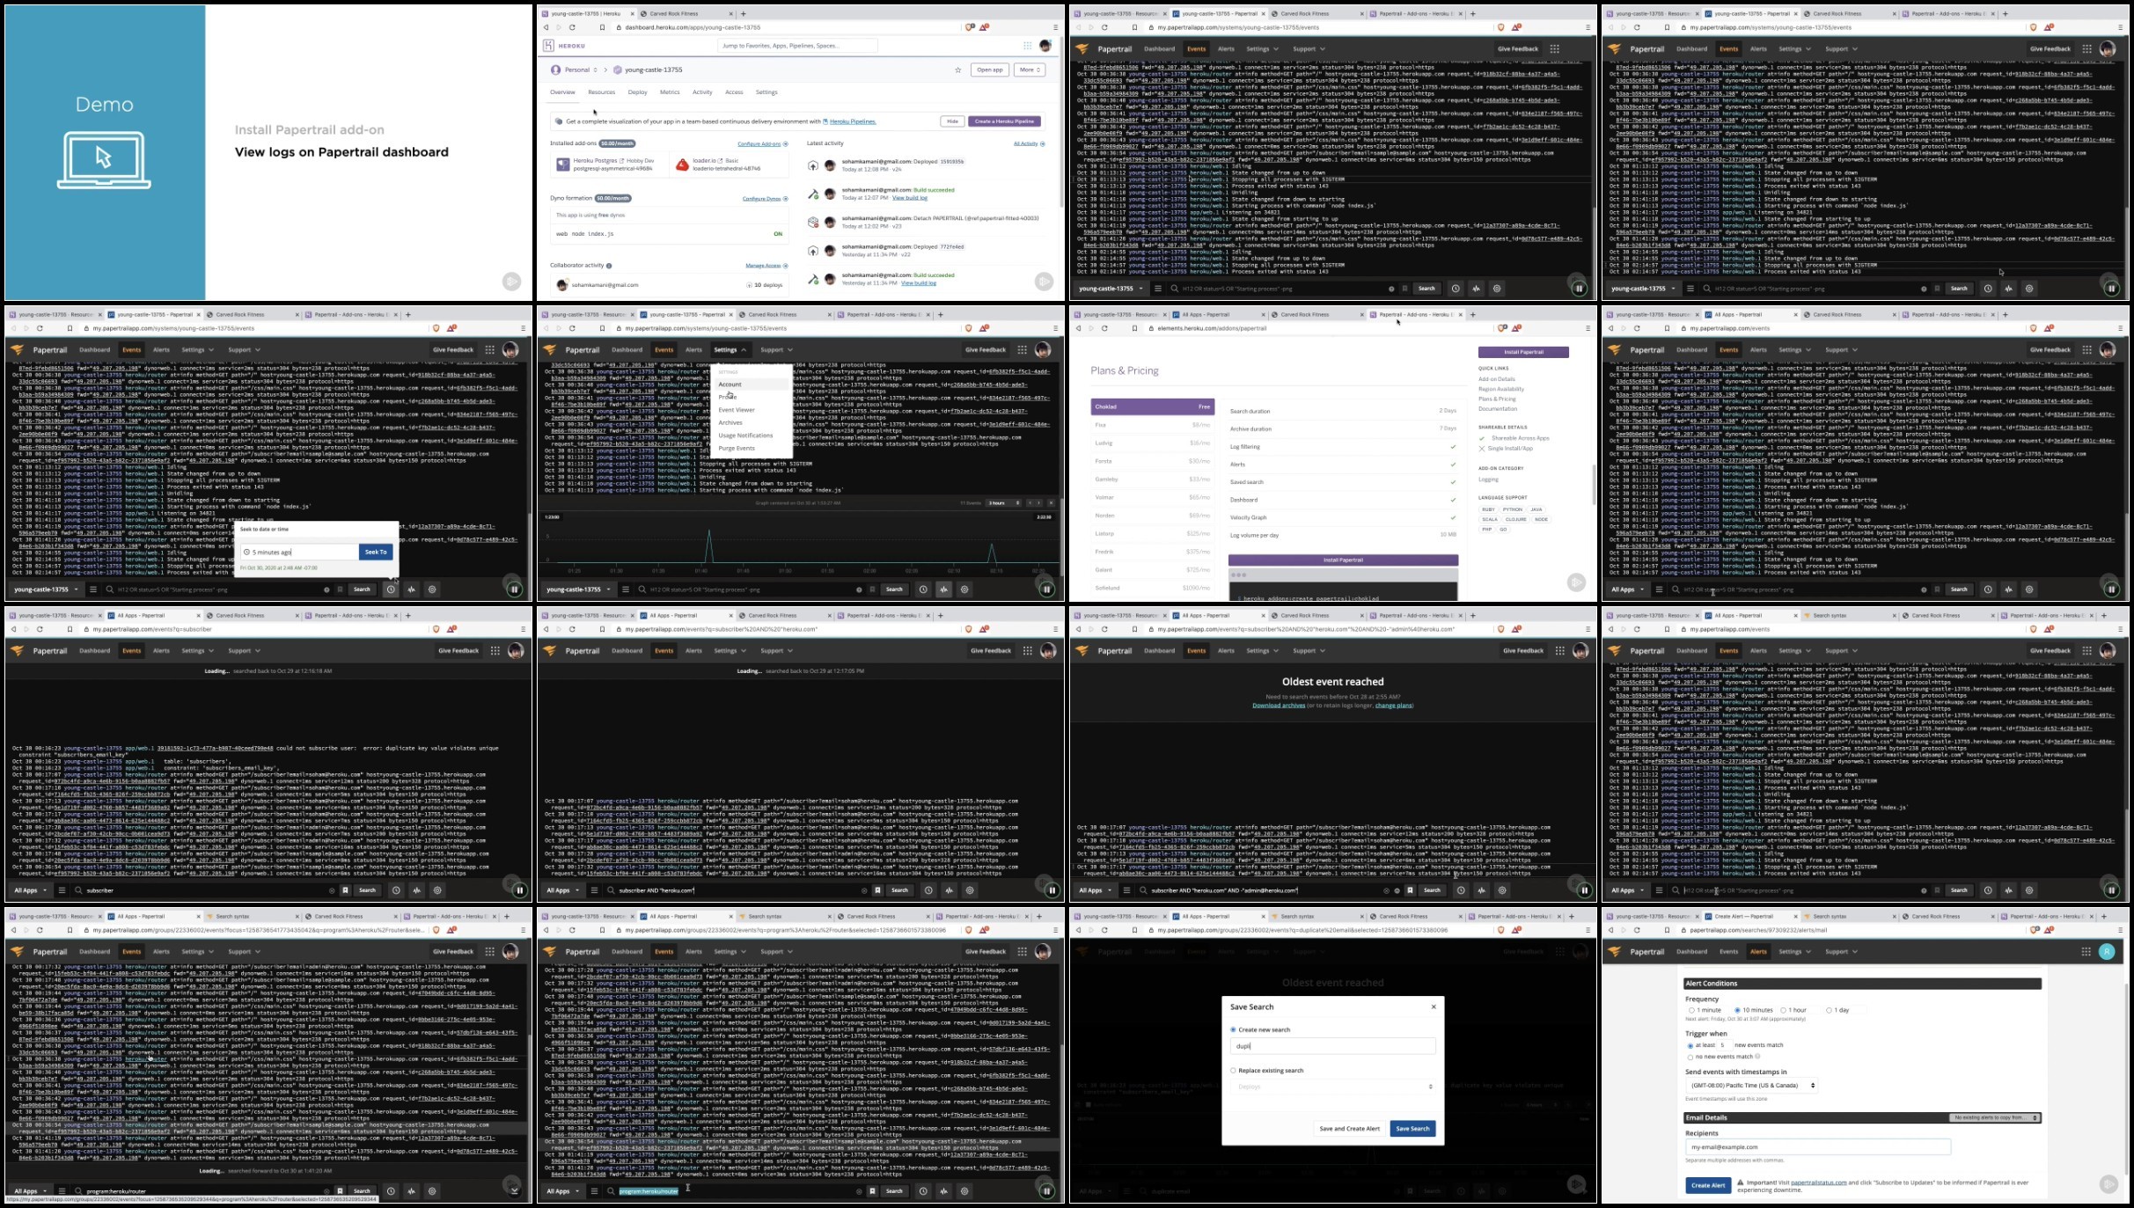Click the Recipients email input field
The height and width of the screenshot is (1208, 2134).
(1818, 1147)
